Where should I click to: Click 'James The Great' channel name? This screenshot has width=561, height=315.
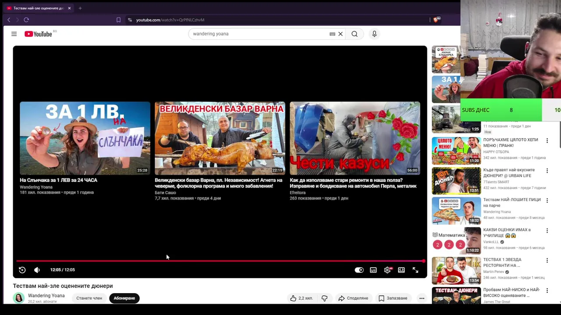point(497,302)
